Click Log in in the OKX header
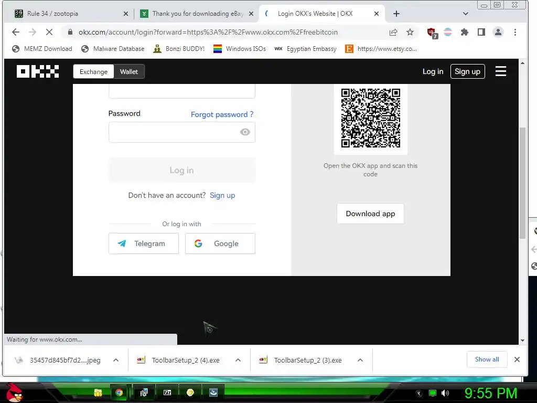537x403 pixels. pyautogui.click(x=433, y=71)
